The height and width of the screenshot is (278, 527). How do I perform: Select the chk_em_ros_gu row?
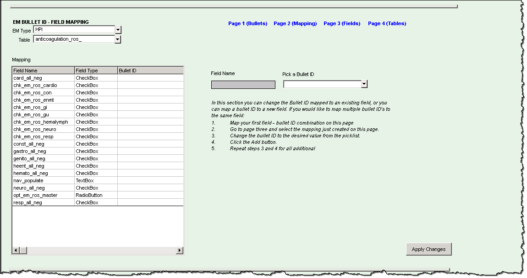[98, 115]
